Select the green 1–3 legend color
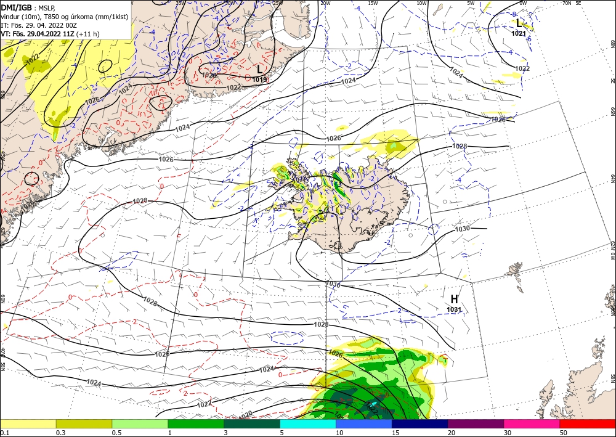616x437 pixels. [x=196, y=423]
